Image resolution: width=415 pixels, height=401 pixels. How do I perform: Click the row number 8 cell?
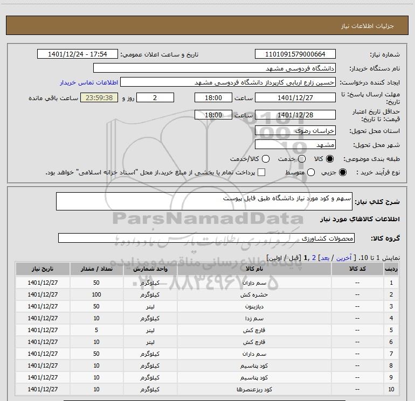tap(391, 365)
